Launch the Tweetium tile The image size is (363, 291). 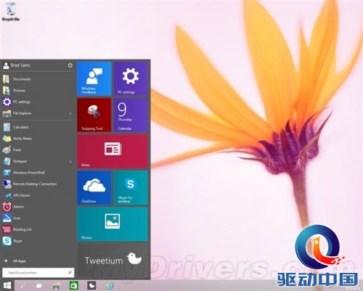(113, 261)
